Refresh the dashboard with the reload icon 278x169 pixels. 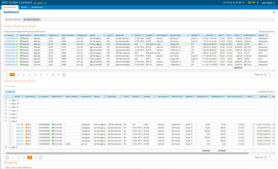tap(274, 12)
